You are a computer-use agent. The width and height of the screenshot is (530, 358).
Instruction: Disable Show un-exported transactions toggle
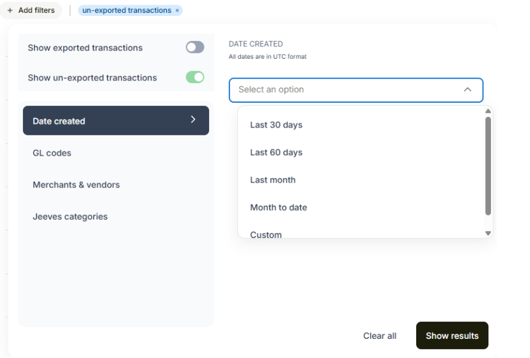[195, 77]
